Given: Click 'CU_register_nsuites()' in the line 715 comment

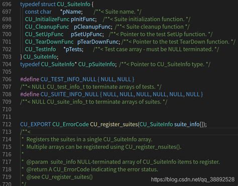Looking at the screenshot, I should (x=153, y=147).
